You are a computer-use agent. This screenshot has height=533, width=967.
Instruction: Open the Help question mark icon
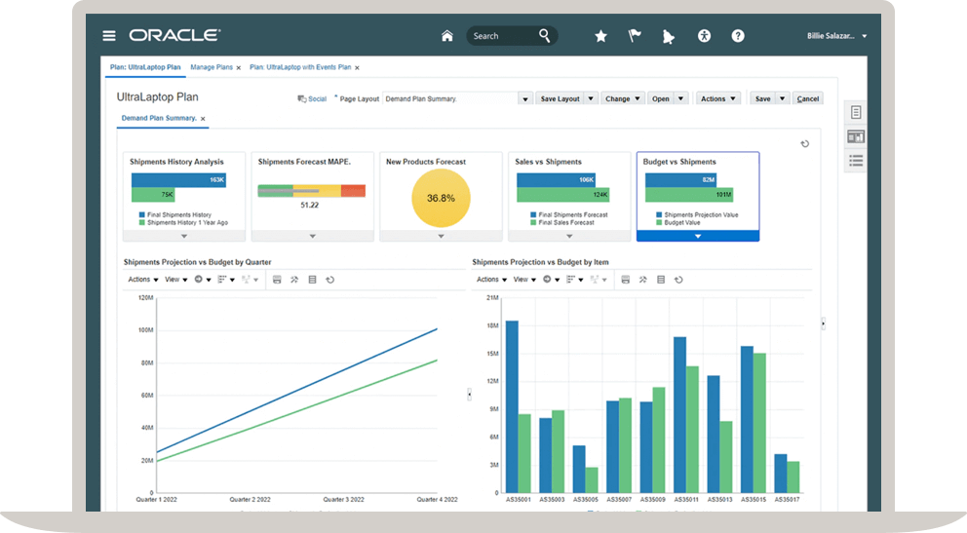click(738, 36)
